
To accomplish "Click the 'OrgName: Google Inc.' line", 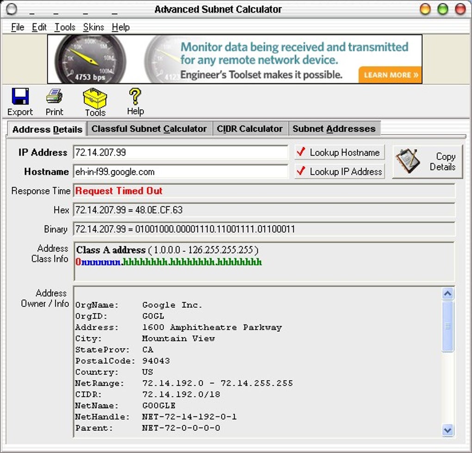I will [138, 305].
